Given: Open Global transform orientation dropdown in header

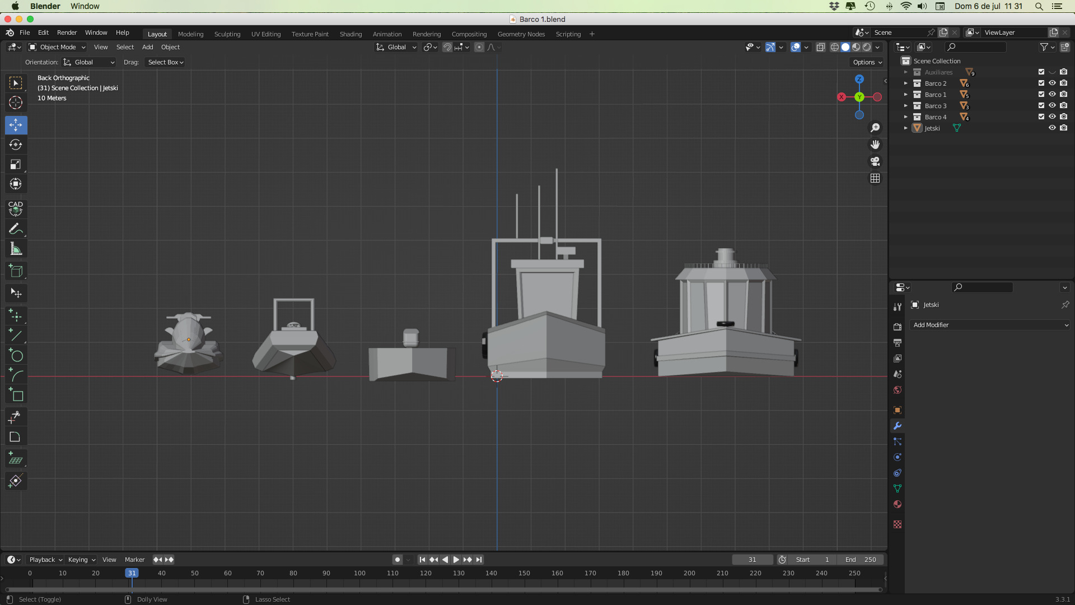Looking at the screenshot, I should [x=396, y=47].
